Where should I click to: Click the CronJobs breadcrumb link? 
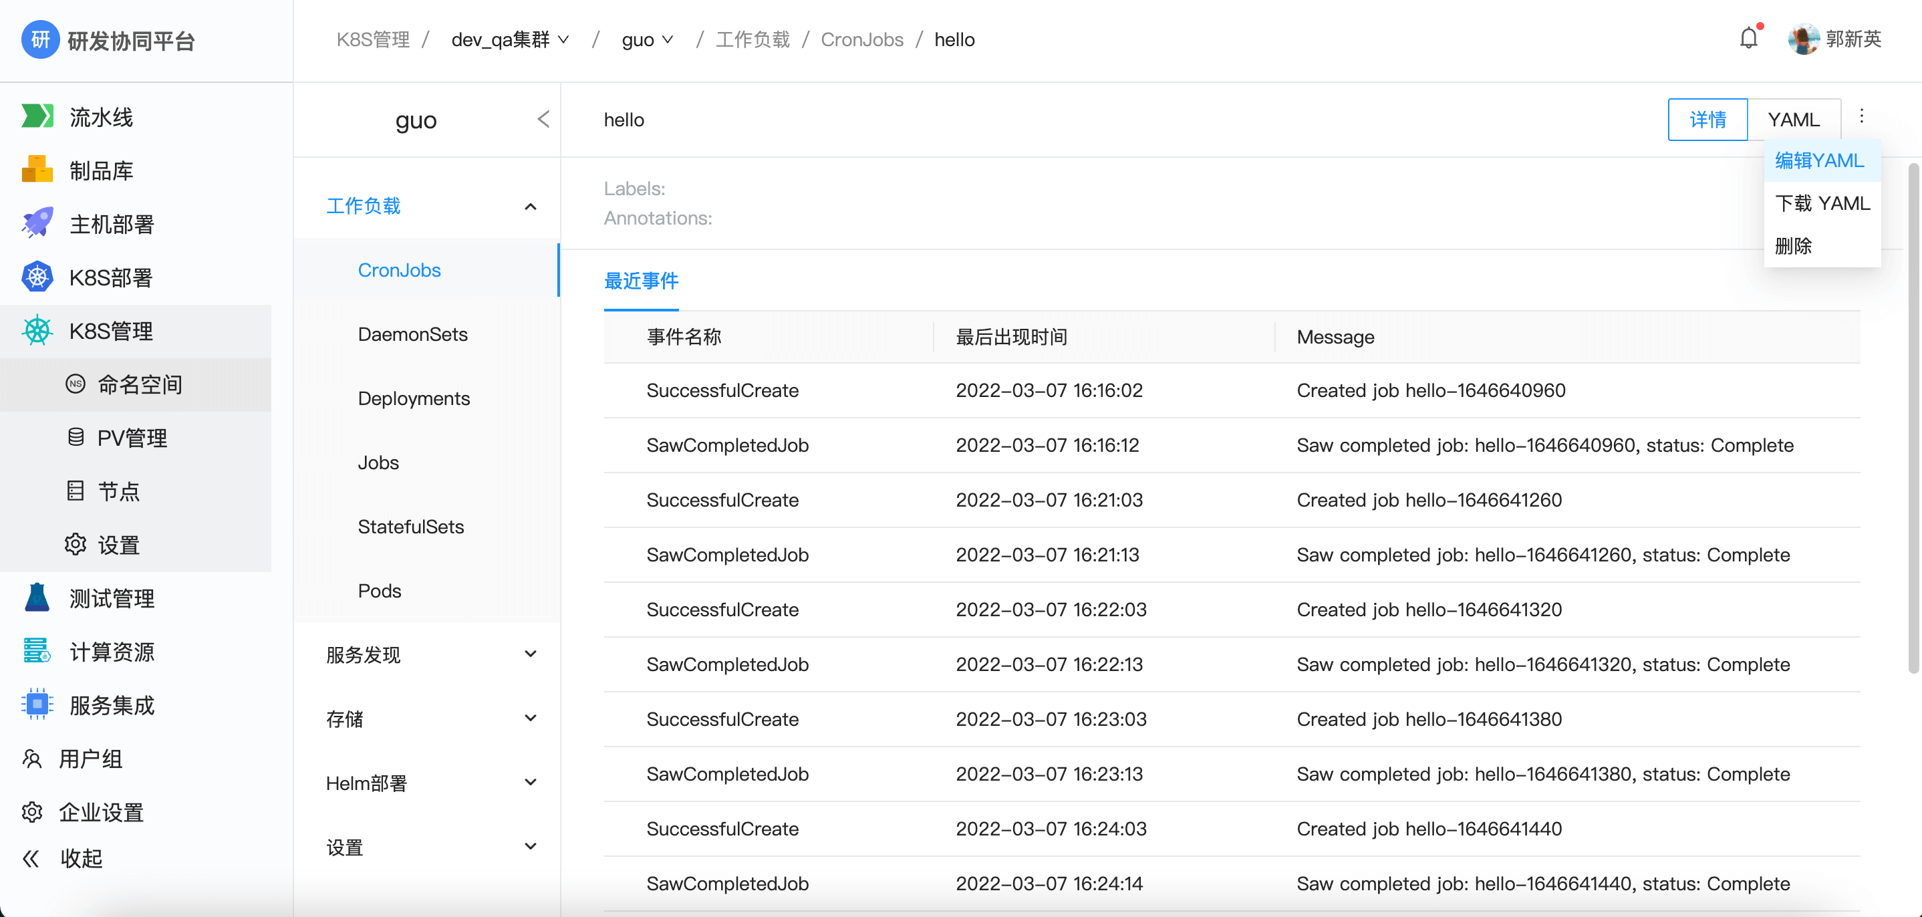pyautogui.click(x=862, y=39)
